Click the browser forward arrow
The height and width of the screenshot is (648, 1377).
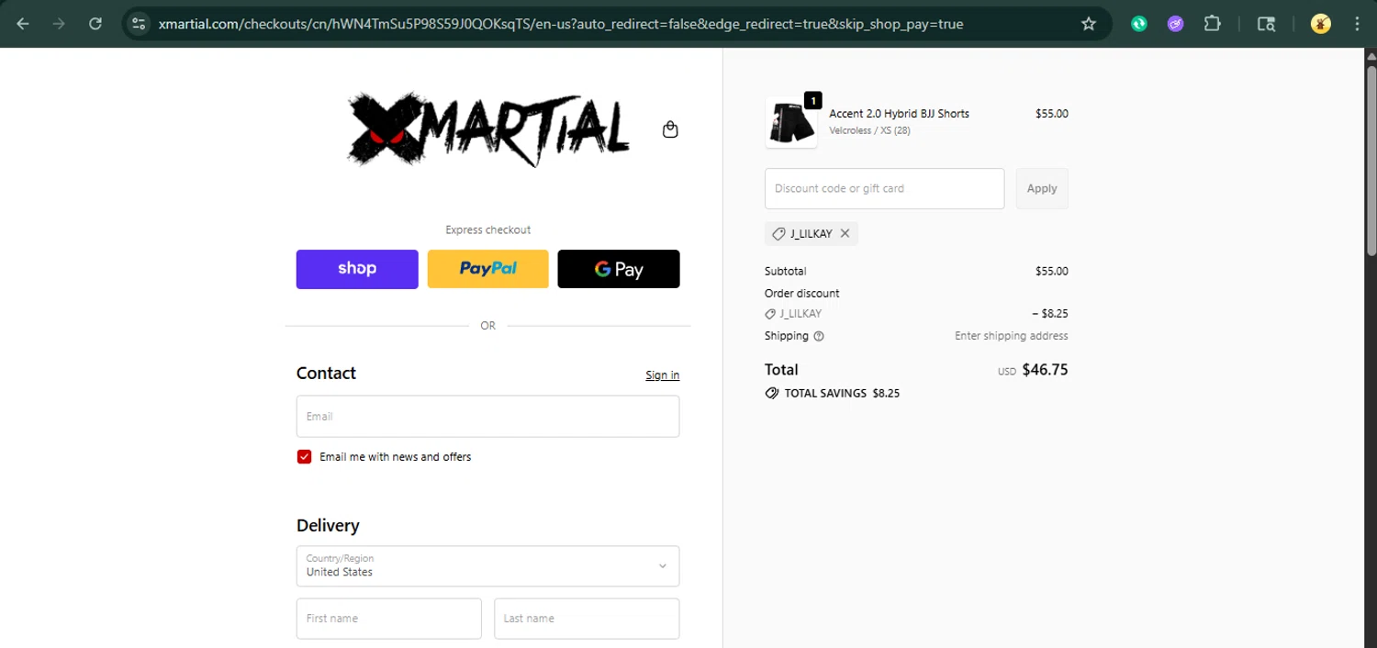[59, 24]
